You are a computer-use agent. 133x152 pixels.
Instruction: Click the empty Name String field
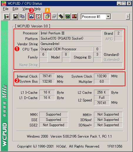[x=81, y=65]
